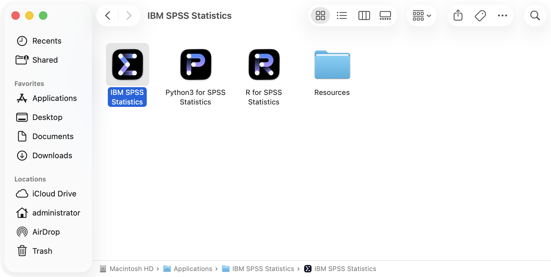Click the iCloud Drive cloud icon
The height and width of the screenshot is (277, 551).
22,194
